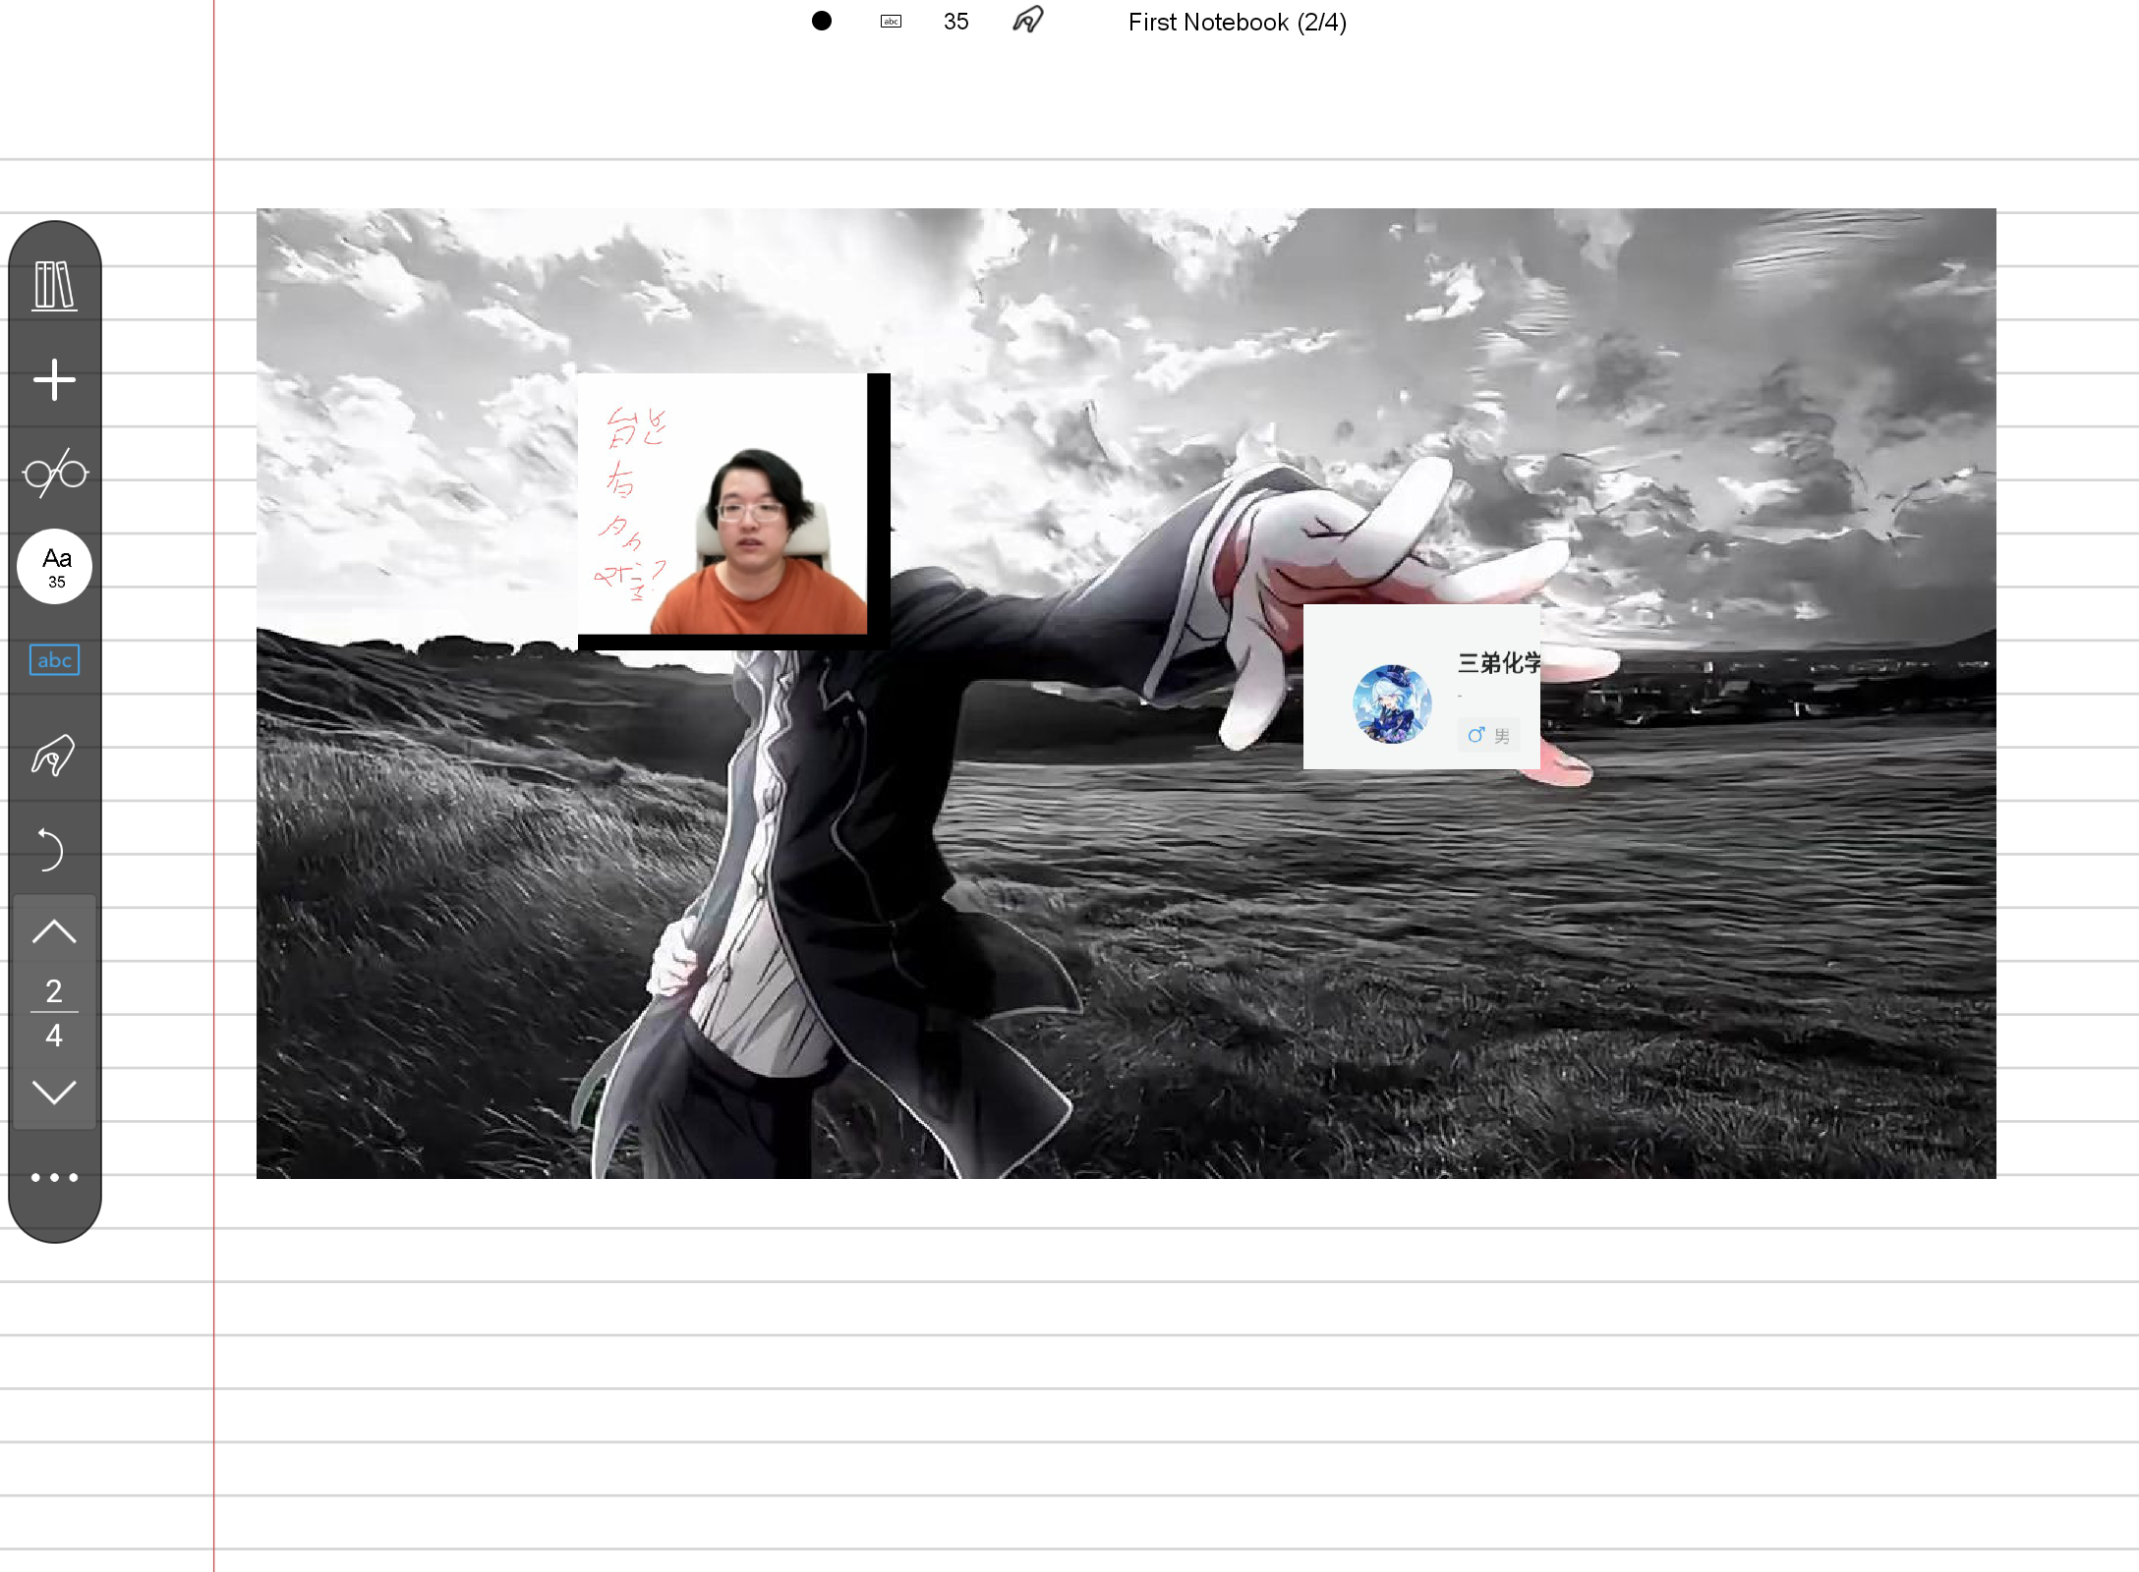The width and height of the screenshot is (2139, 1572).
Task: Open more options three dots menu
Action: 54,1177
